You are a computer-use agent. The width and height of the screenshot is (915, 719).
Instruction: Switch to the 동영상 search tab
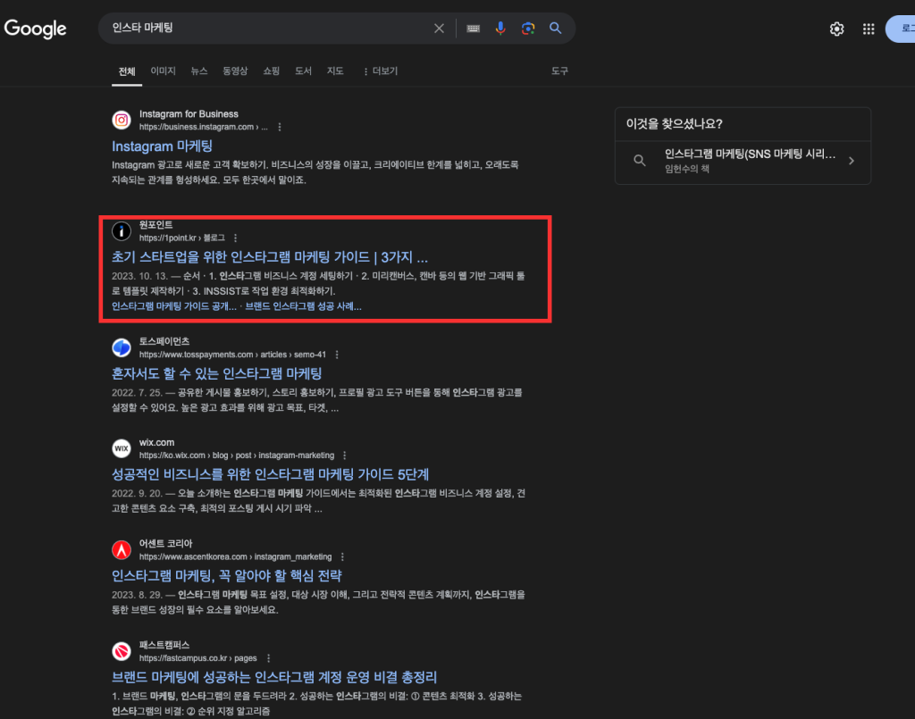[234, 70]
